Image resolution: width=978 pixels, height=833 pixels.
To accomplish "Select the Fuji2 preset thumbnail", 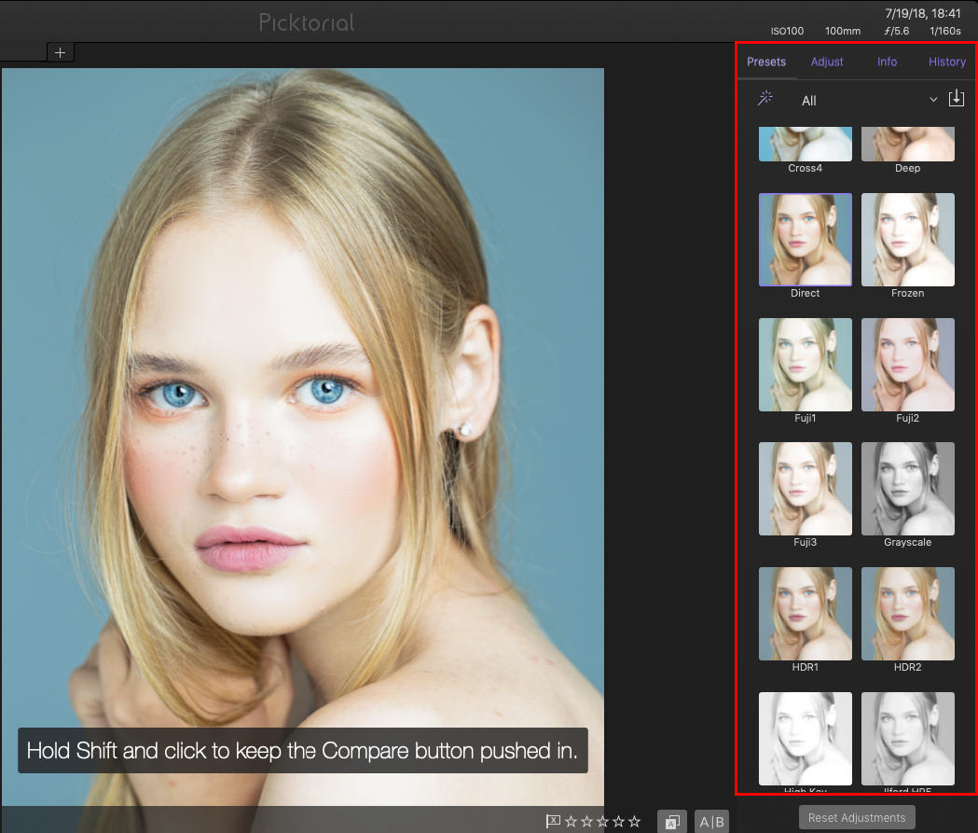I will coord(907,364).
